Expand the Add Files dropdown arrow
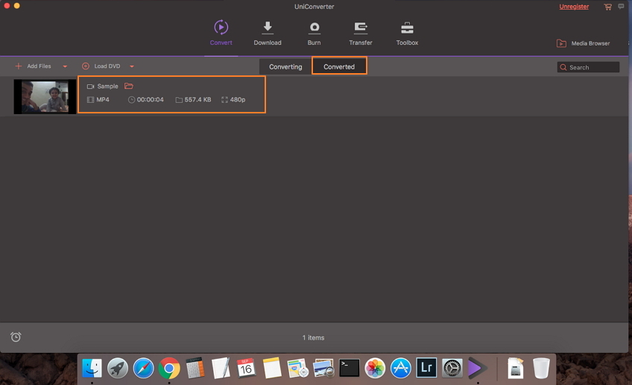632x385 pixels. (65, 66)
